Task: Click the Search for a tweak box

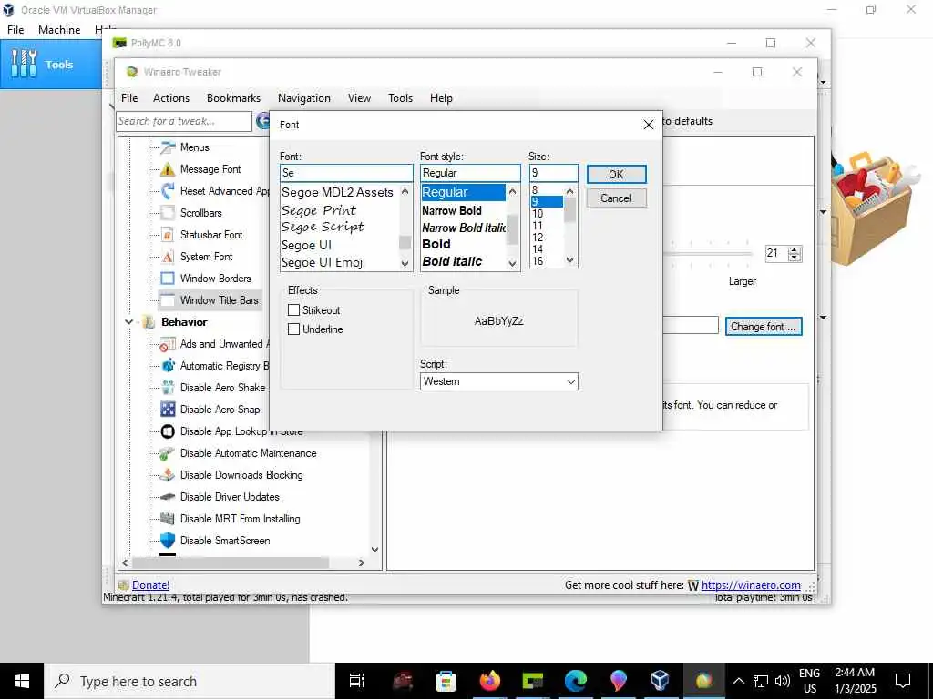Action: 184,121
